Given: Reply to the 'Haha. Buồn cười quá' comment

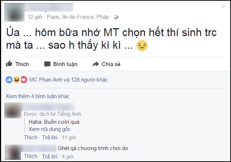Looking at the screenshot, I should [50, 137].
